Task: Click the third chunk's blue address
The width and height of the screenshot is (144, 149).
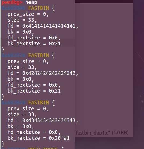Action: (13, 103)
